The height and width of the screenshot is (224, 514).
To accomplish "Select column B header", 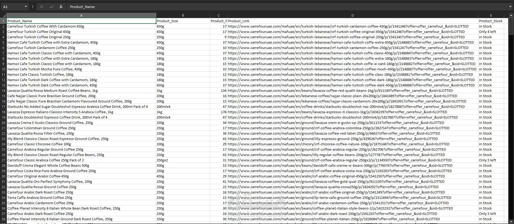I will click(x=183, y=16).
